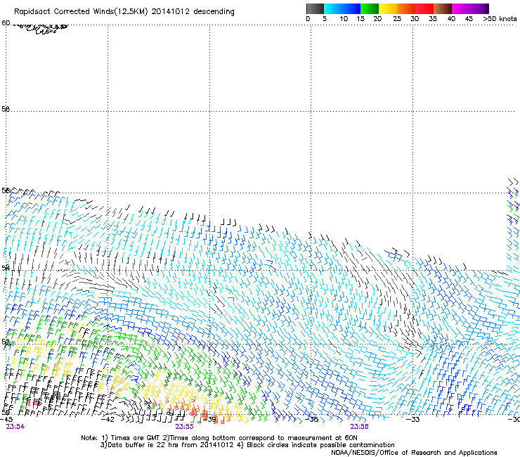
Task: Click the purple time label '23:55'
Action: (x=184, y=427)
